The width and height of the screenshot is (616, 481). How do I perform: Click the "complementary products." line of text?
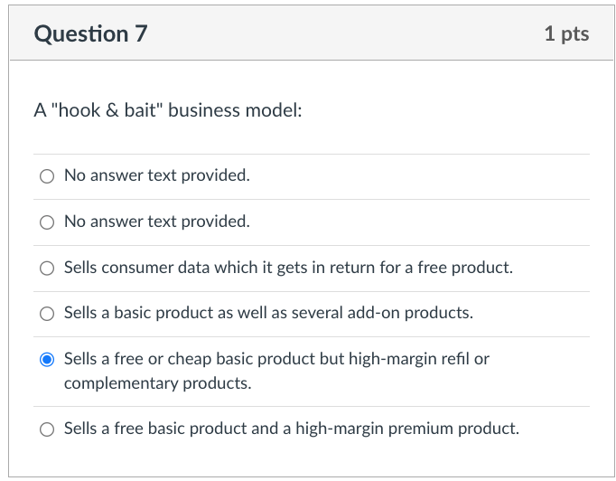[x=157, y=383]
